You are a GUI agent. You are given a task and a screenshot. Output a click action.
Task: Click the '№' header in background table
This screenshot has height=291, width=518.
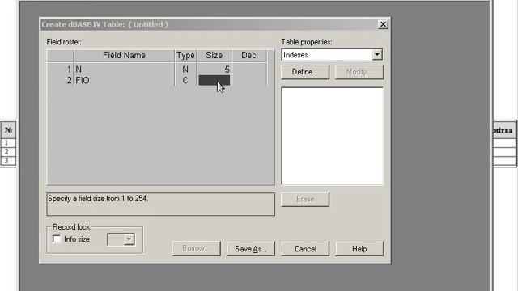click(x=8, y=130)
